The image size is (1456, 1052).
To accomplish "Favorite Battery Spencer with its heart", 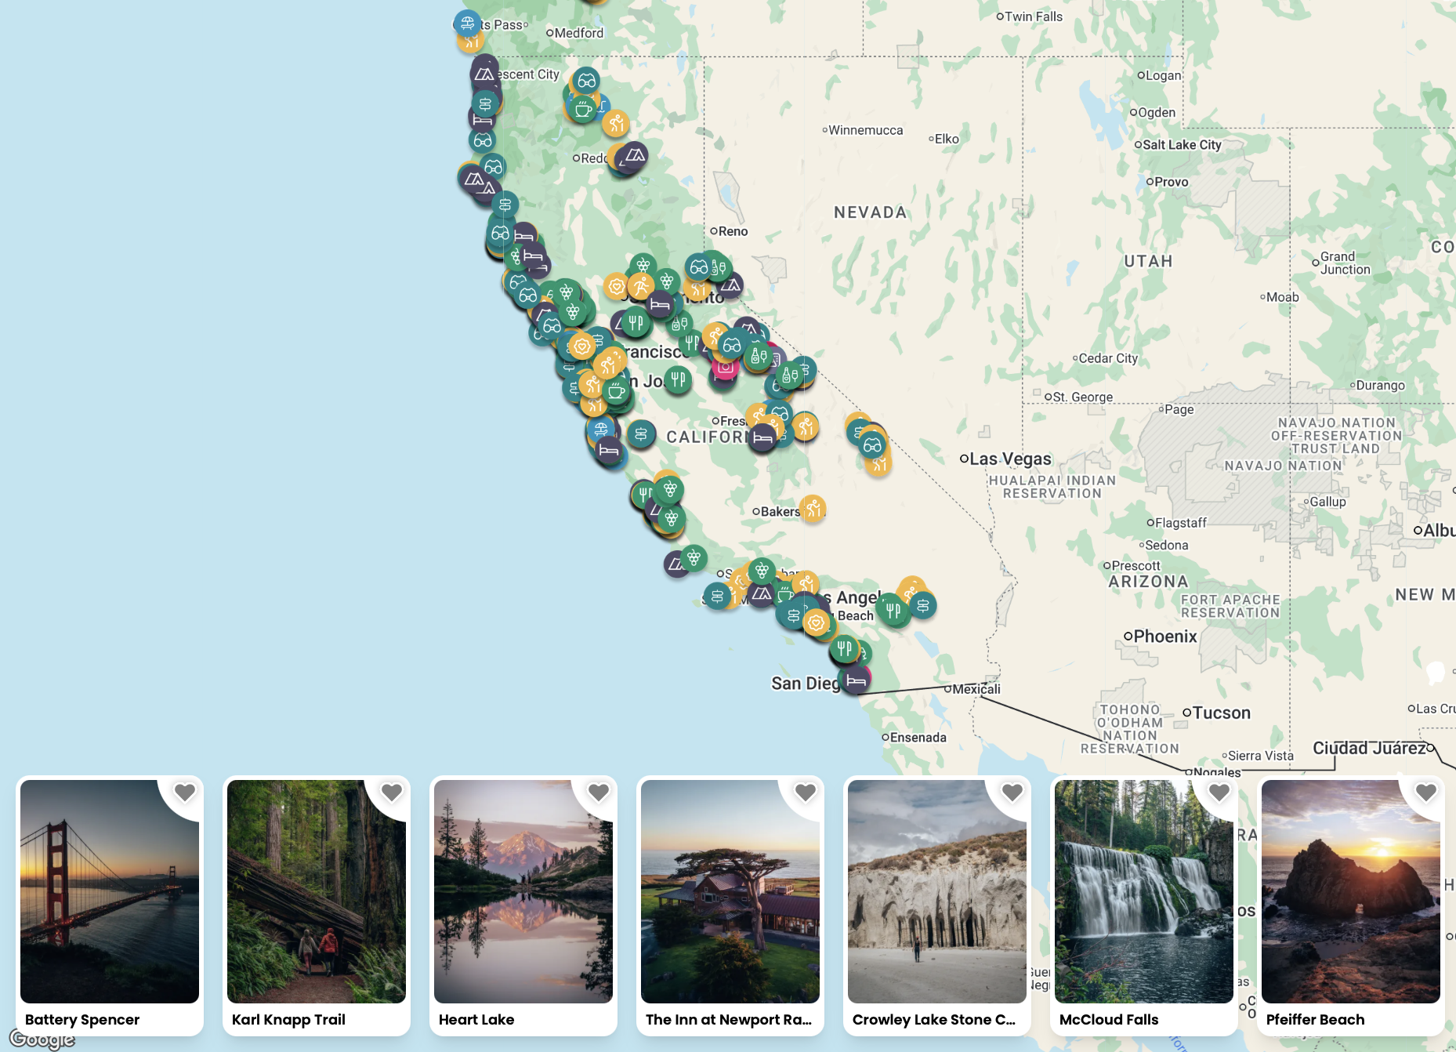I will 185,793.
